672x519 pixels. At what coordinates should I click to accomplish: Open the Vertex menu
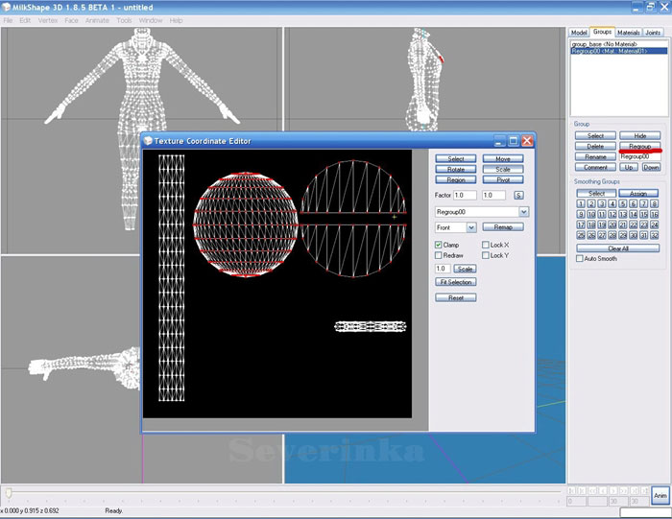point(47,20)
